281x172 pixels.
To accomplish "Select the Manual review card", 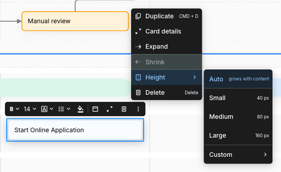I will (x=75, y=21).
